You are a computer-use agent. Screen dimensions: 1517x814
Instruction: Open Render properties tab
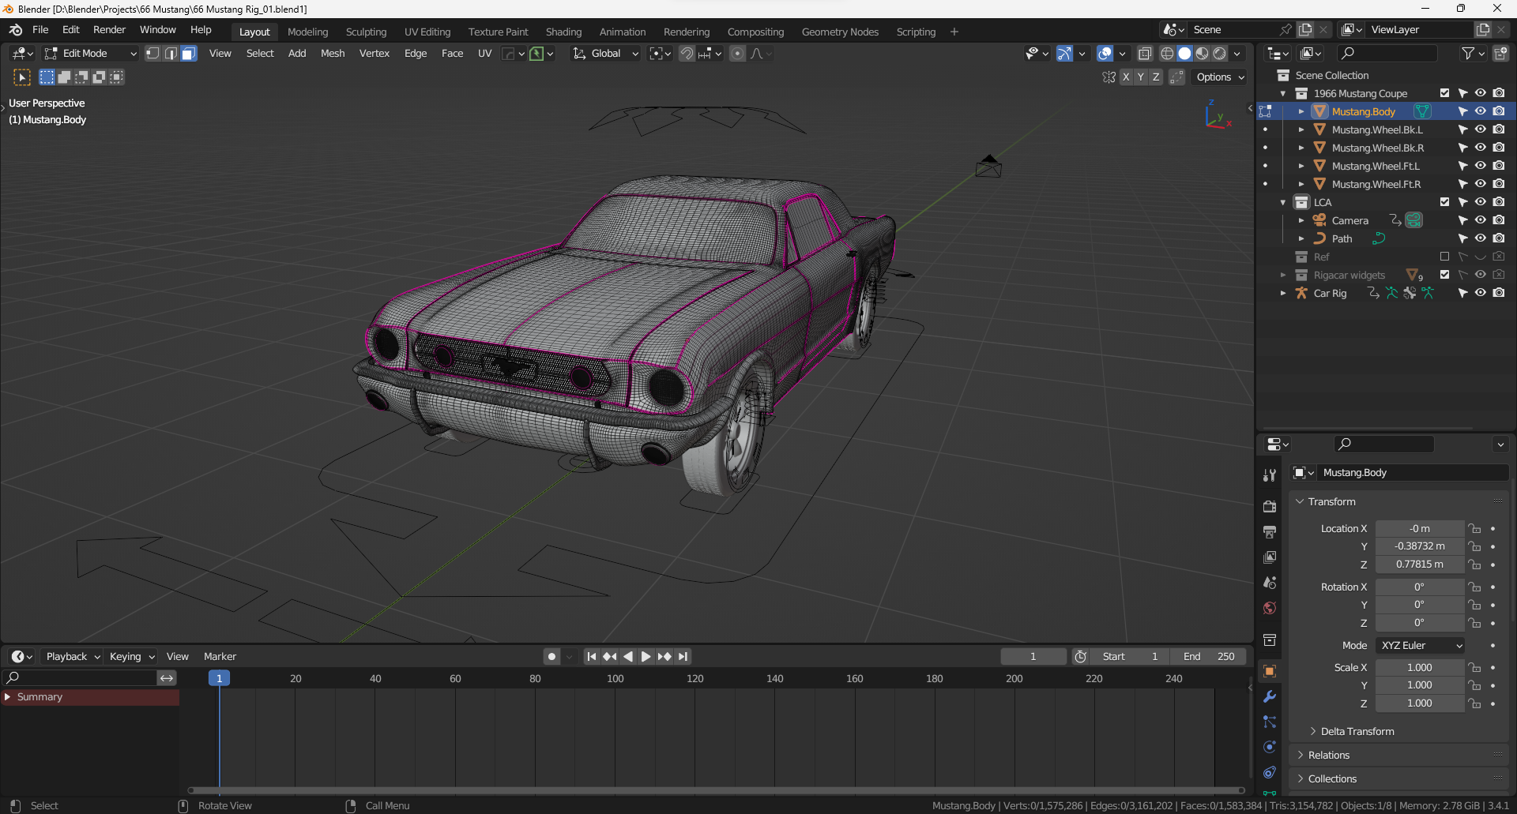pos(1270,507)
